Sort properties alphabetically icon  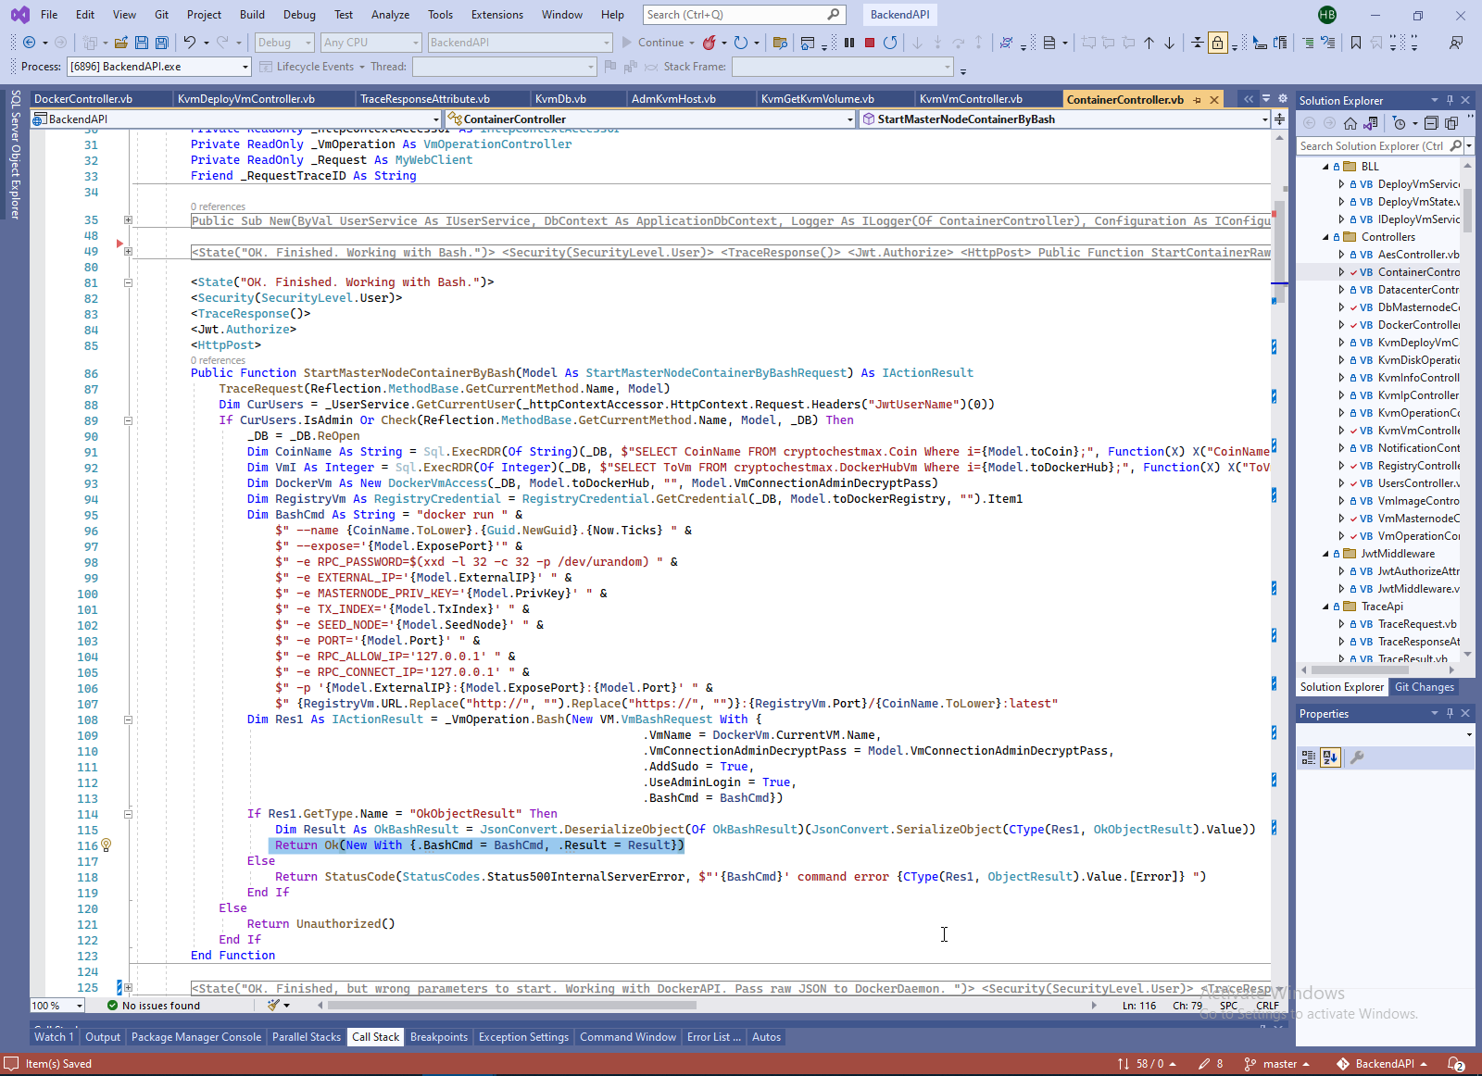[x=1330, y=757]
